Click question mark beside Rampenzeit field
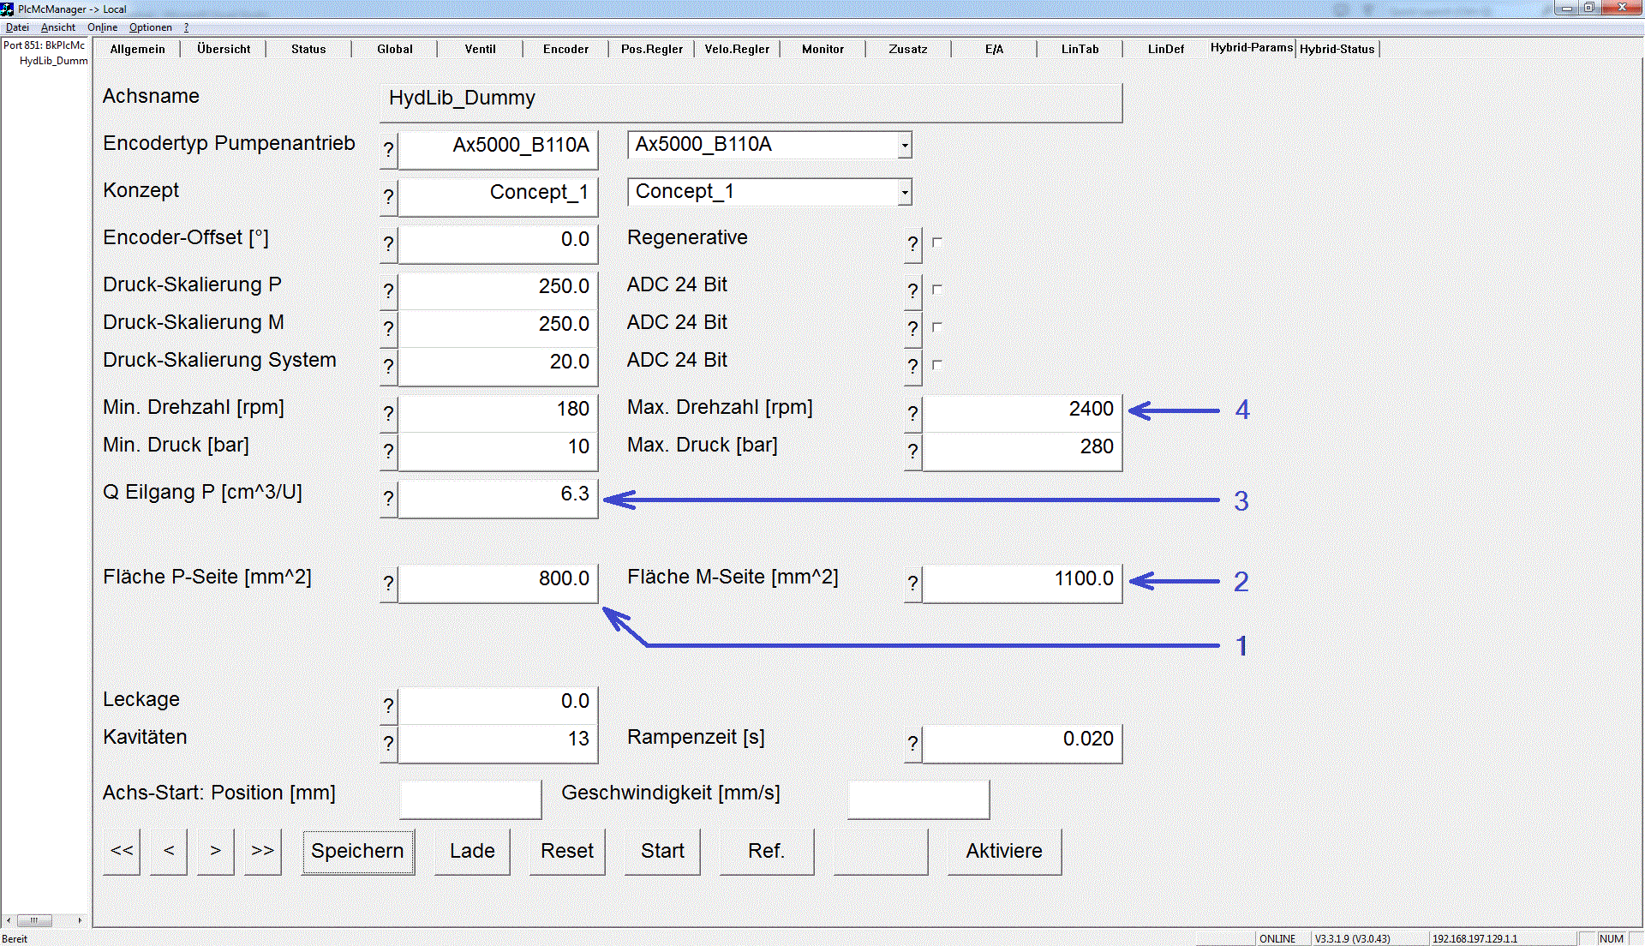 (912, 743)
